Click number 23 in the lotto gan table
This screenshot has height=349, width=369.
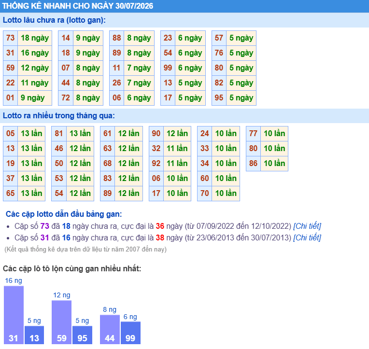pos(168,38)
